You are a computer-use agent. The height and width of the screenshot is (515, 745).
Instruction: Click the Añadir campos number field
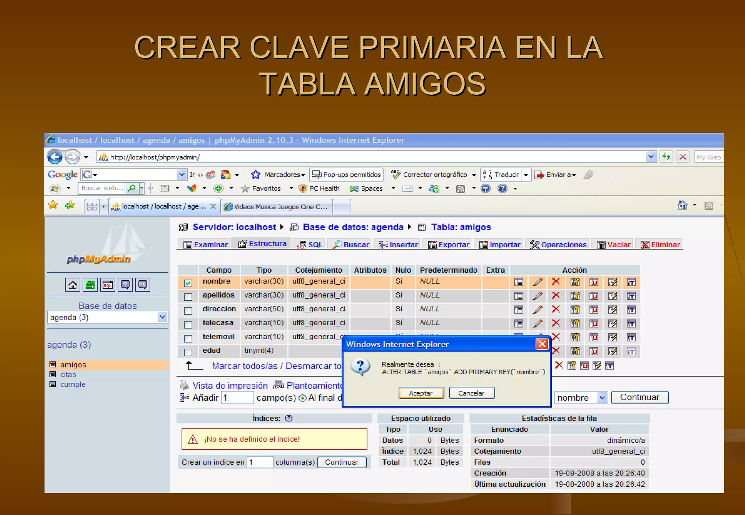coord(237,398)
